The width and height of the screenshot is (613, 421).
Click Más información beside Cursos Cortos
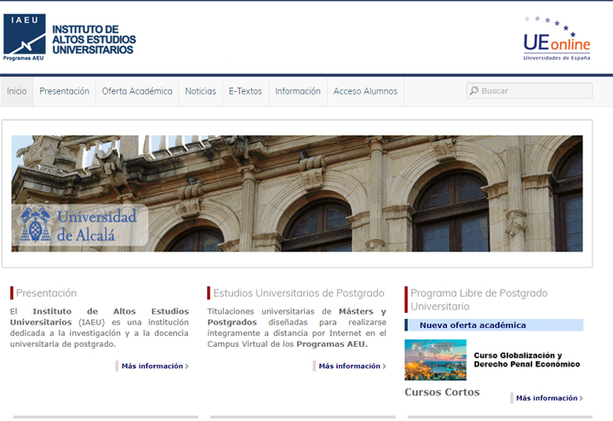tap(549, 398)
